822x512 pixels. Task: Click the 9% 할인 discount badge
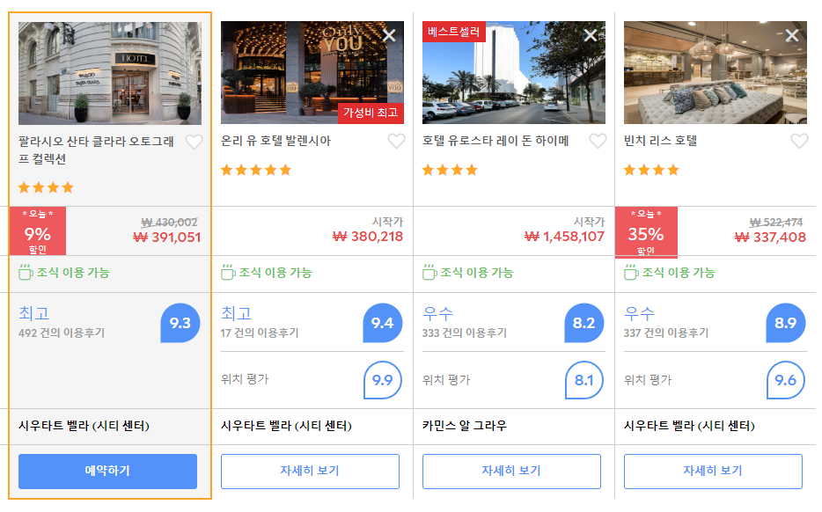tap(38, 231)
